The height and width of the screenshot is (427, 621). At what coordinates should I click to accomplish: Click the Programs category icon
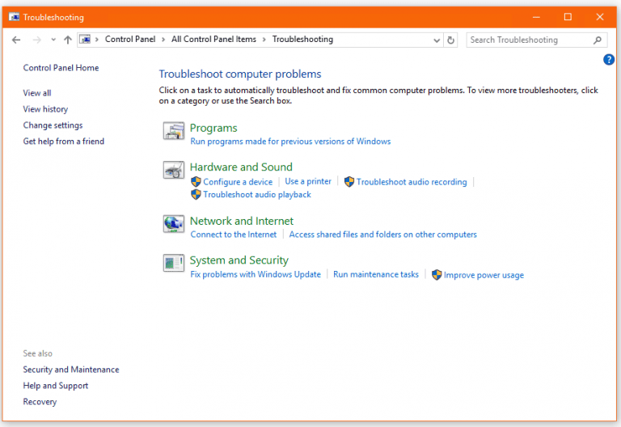pyautogui.click(x=173, y=132)
